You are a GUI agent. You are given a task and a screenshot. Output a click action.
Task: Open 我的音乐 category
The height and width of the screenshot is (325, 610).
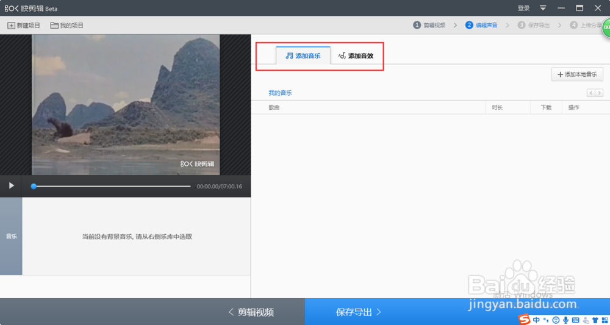[x=280, y=93]
